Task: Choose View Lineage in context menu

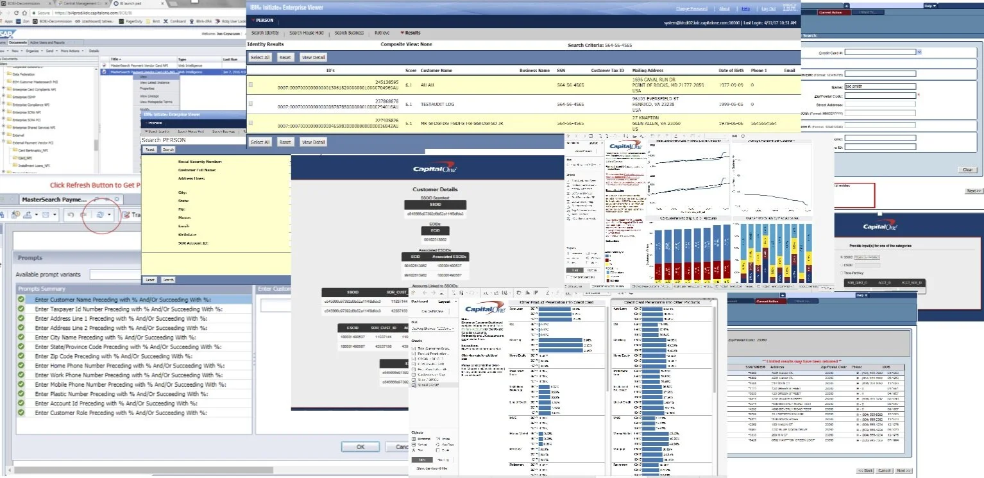Action: pos(149,96)
